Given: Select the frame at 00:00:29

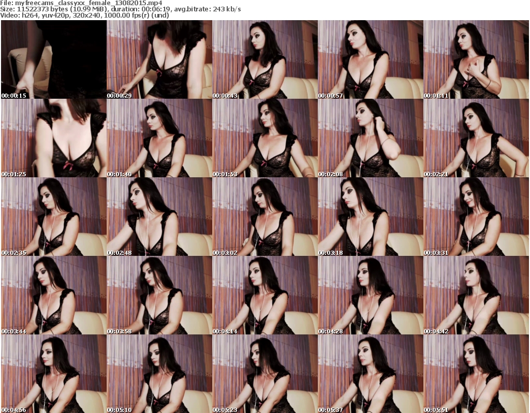Looking at the screenshot, I should (x=159, y=59).
